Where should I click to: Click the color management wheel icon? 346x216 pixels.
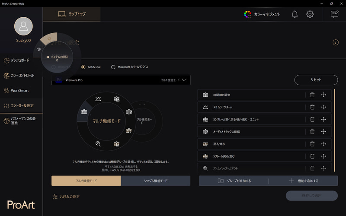(247, 14)
